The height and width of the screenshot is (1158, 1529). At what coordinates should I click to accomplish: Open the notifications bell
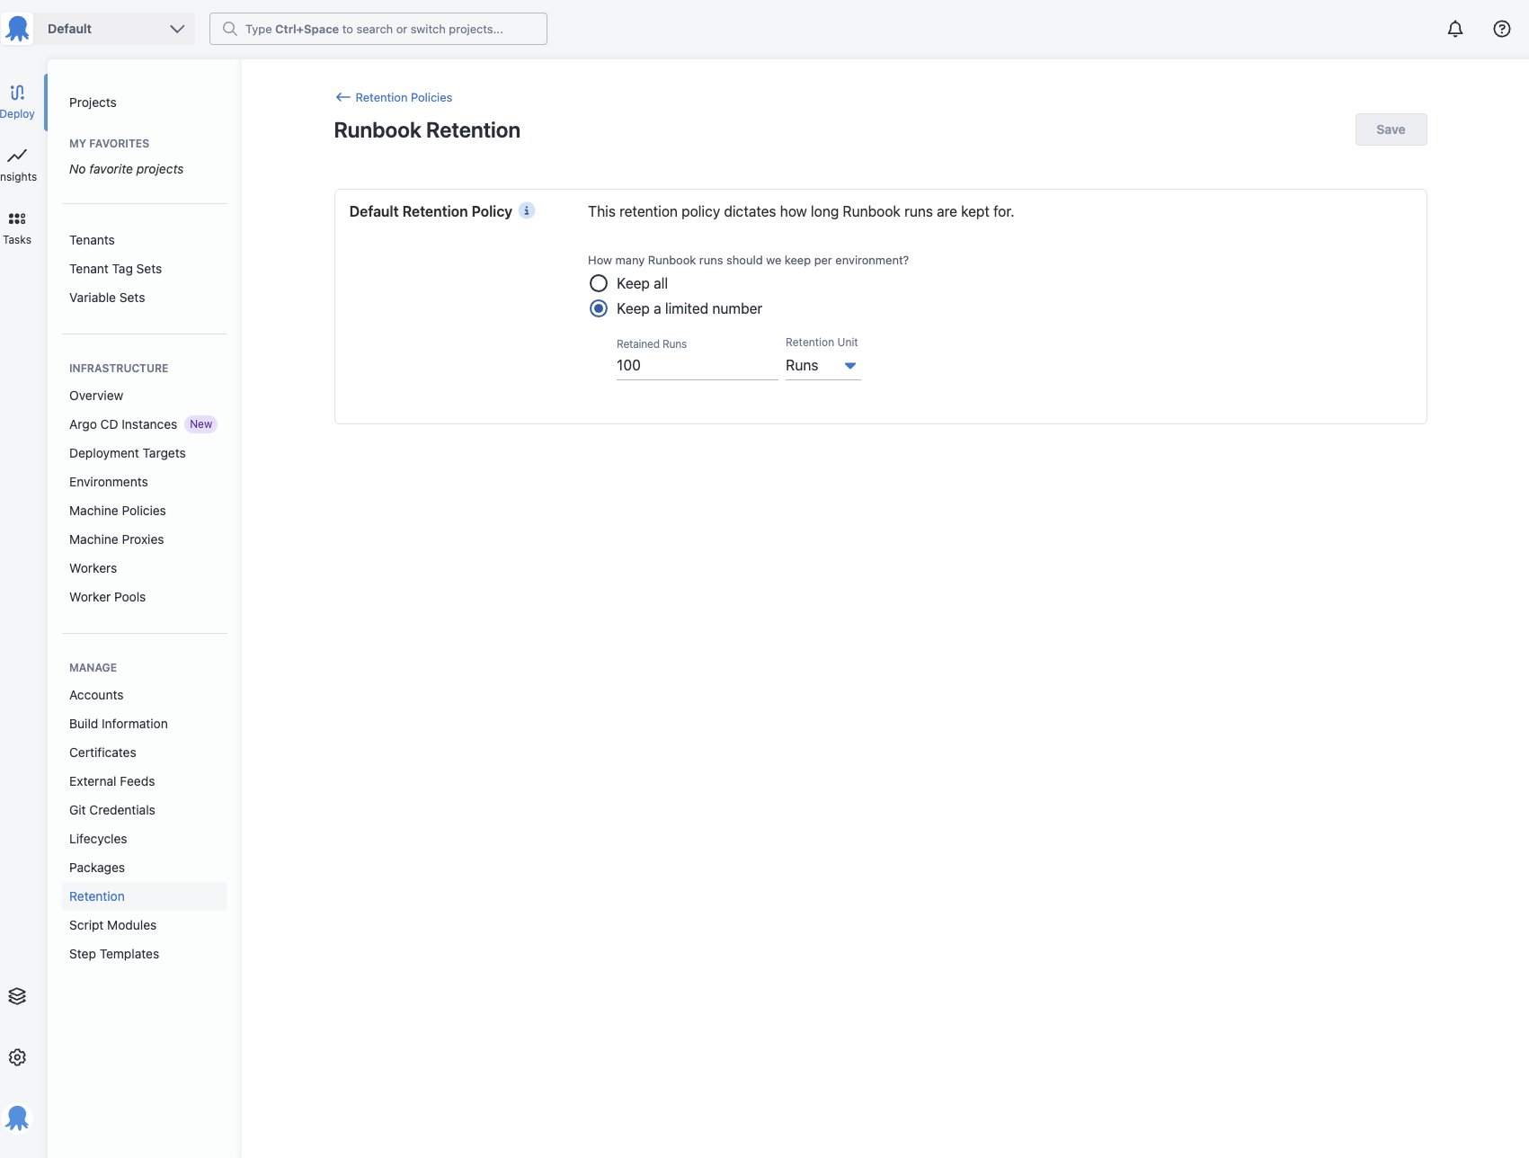(1455, 29)
